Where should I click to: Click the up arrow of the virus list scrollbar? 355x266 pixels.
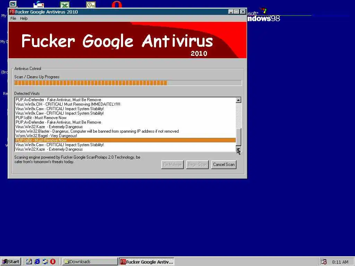[239, 100]
